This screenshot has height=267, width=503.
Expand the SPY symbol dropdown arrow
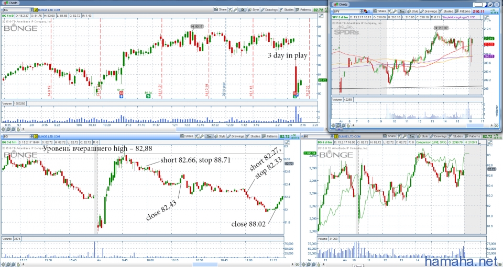click(x=362, y=11)
